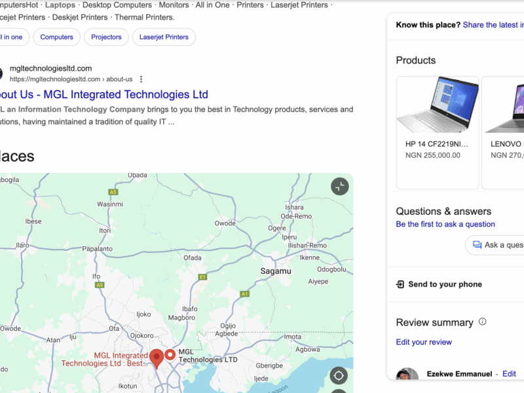Click the MGL Technologies LTD map label
This screenshot has height=393, width=524.
[x=208, y=356]
